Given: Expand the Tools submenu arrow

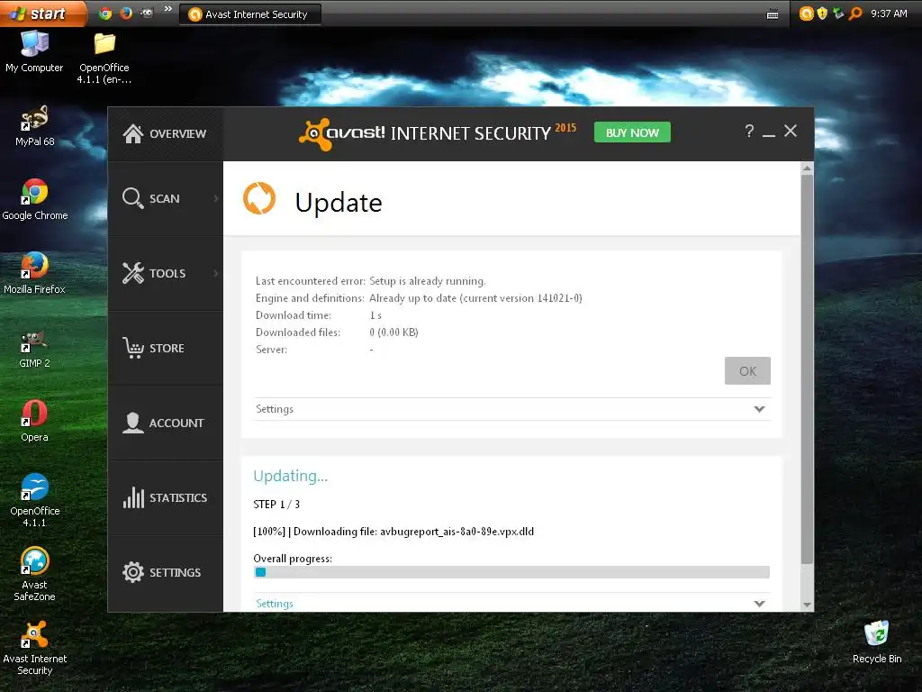Looking at the screenshot, I should tap(216, 273).
